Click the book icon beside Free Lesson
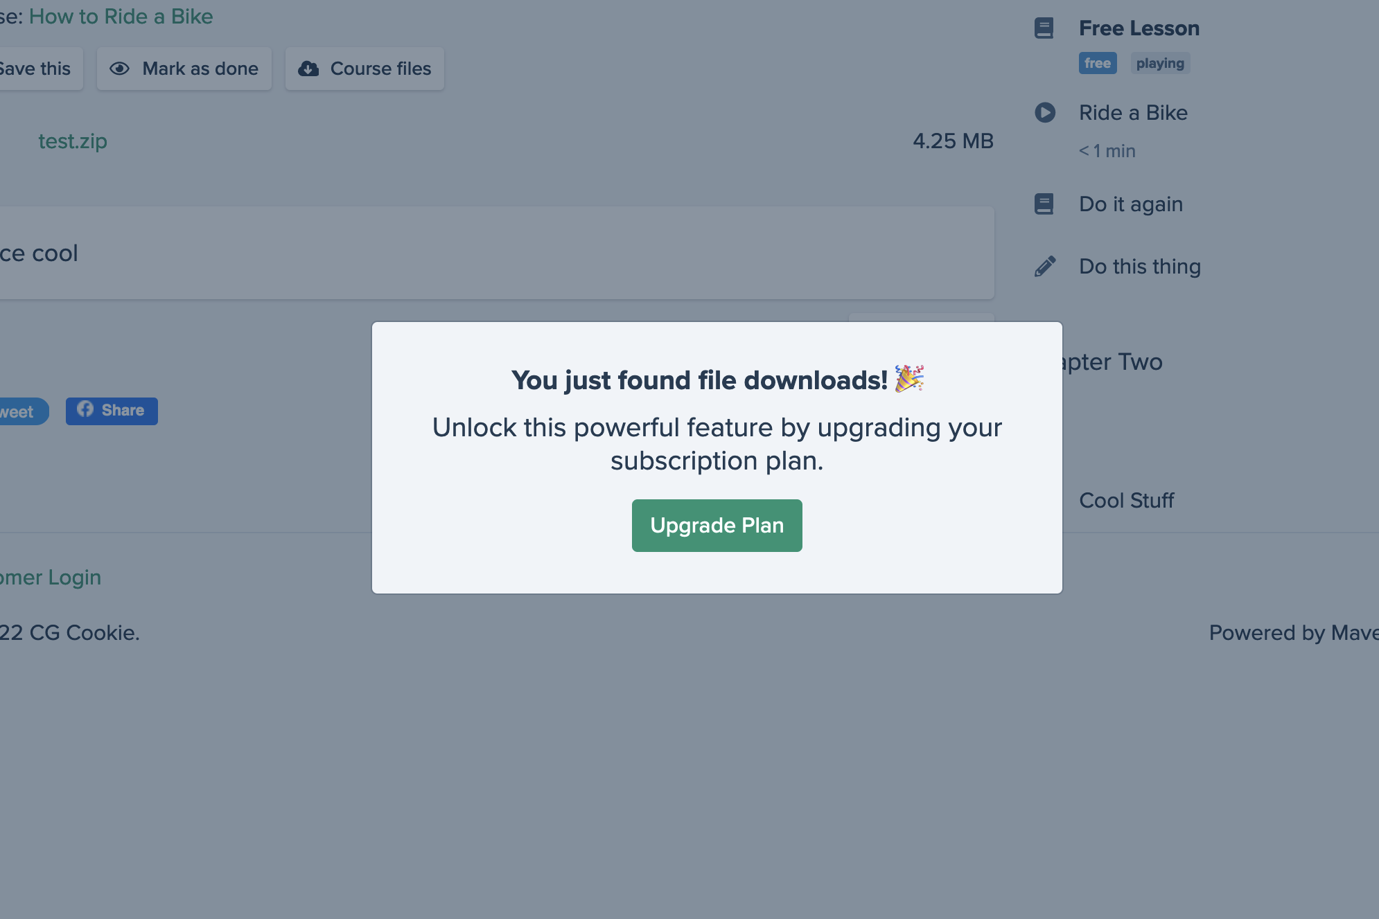Image resolution: width=1379 pixels, height=919 pixels. tap(1044, 28)
